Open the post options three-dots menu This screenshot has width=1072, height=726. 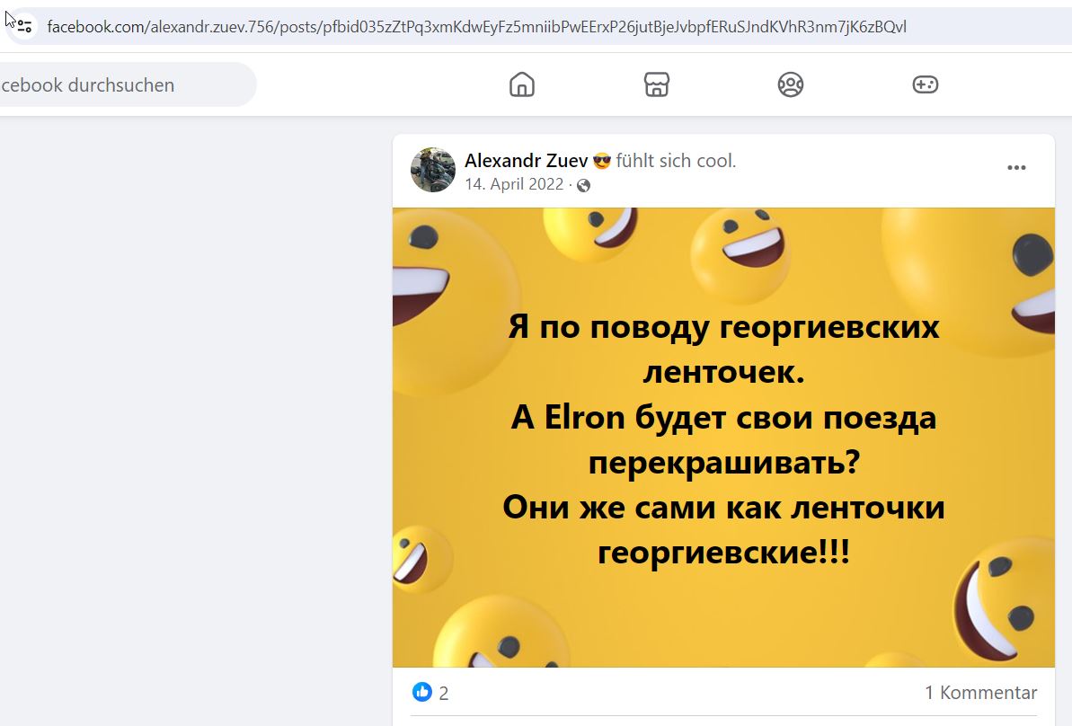1016,167
